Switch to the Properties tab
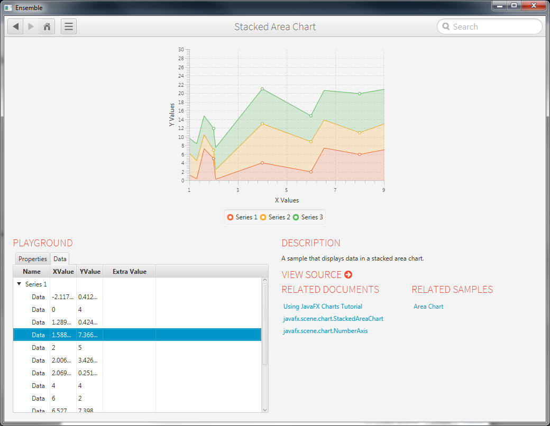 coord(33,259)
